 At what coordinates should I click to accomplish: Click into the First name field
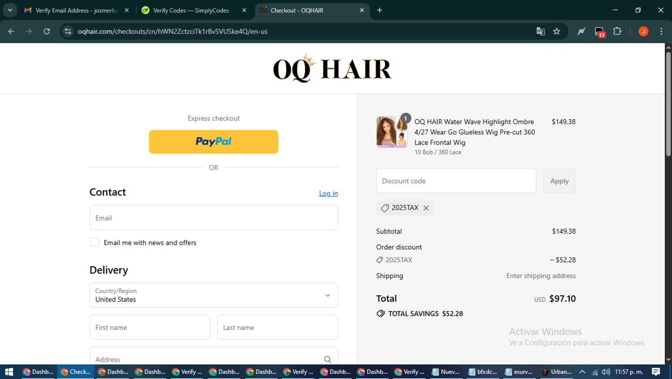[150, 327]
